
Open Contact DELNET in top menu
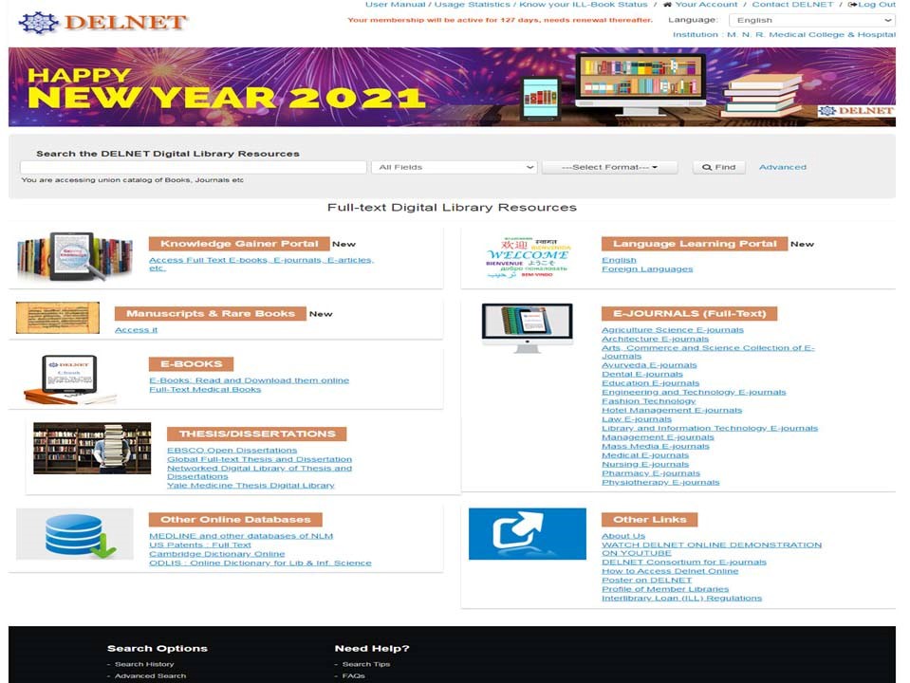pyautogui.click(x=792, y=5)
